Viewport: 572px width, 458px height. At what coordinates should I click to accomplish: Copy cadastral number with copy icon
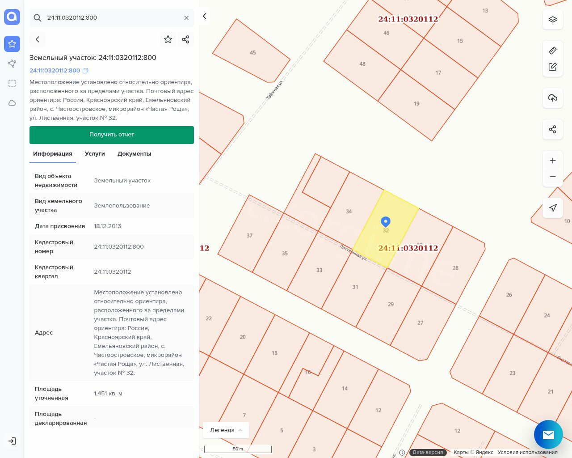tap(86, 71)
